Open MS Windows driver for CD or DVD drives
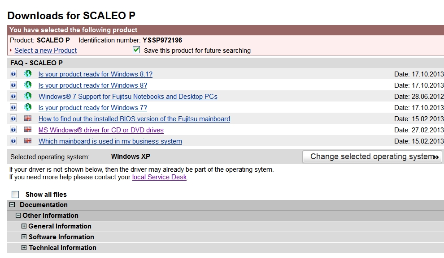Viewport: 444px width, 258px height. point(101,130)
